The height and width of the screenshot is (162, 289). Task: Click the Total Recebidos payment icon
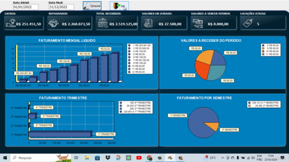click(x=103, y=23)
